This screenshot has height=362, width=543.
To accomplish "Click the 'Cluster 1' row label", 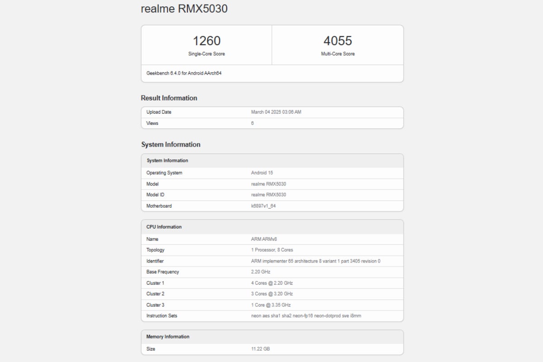I will point(155,283).
